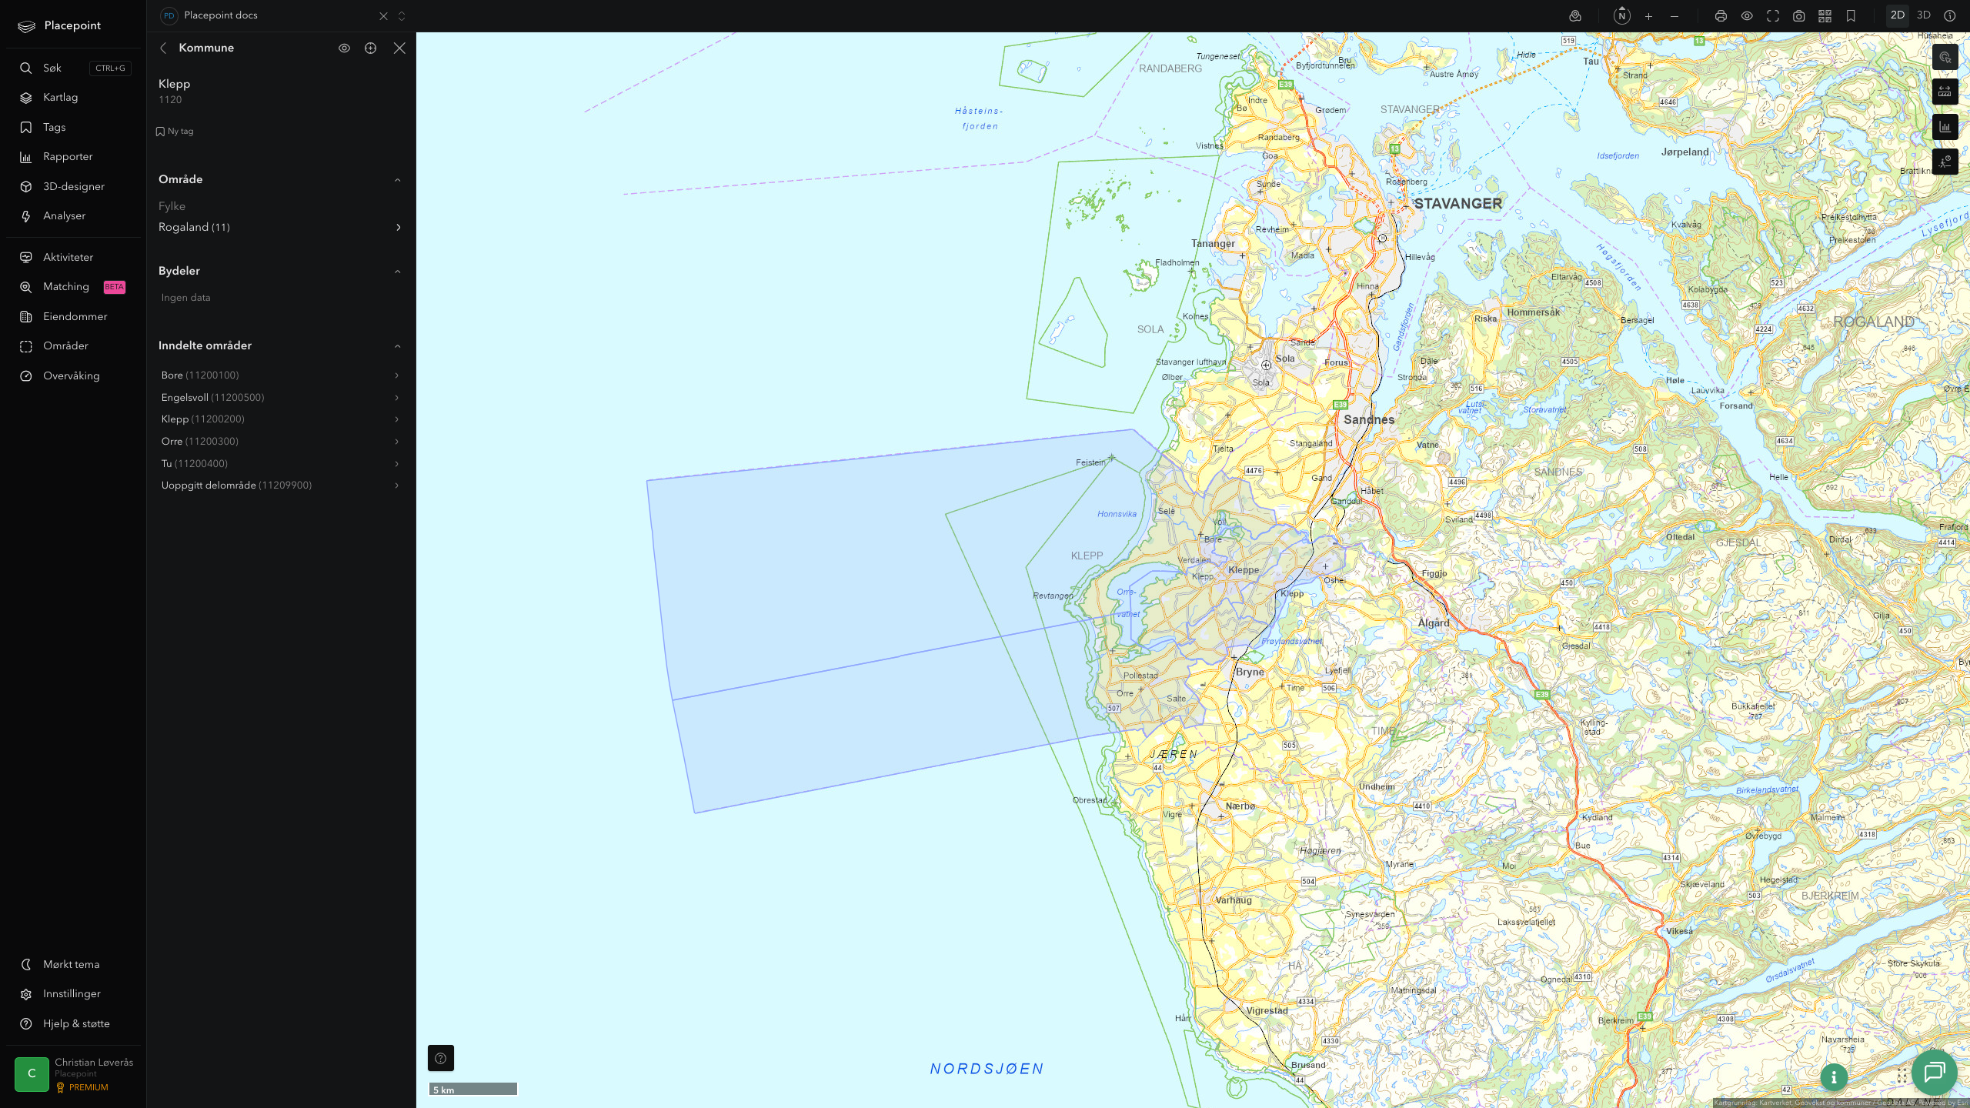
Task: Open Klepp (11200200) area
Action: pyautogui.click(x=280, y=419)
